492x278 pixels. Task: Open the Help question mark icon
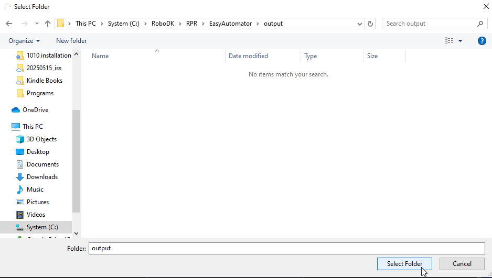pos(482,41)
